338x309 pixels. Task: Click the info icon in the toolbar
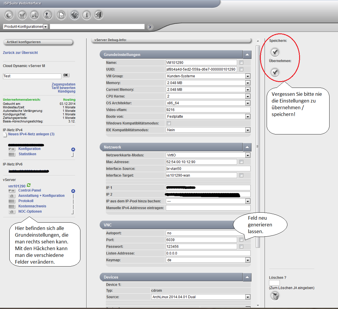(x=87, y=15)
